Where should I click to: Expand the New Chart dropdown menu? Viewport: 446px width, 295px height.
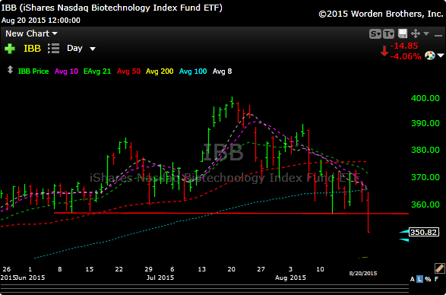point(31,33)
